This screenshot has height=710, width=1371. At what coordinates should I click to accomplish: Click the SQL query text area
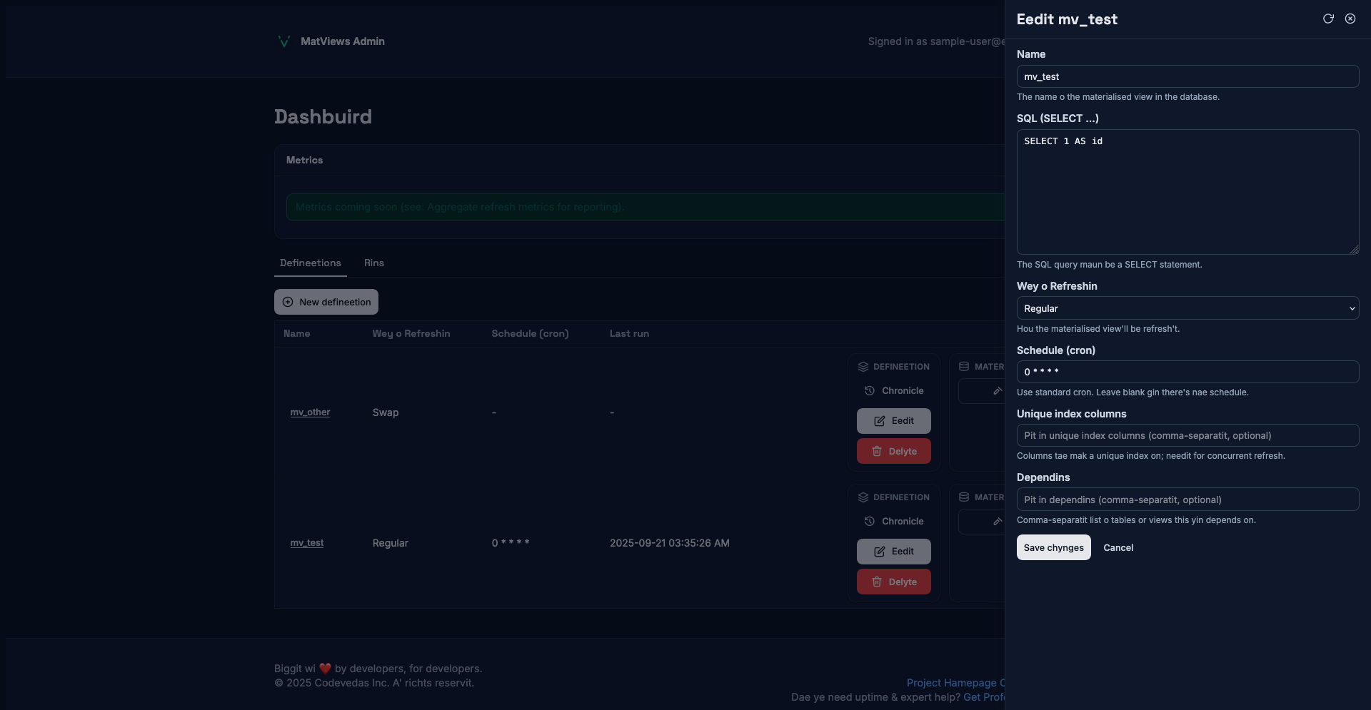point(1187,192)
